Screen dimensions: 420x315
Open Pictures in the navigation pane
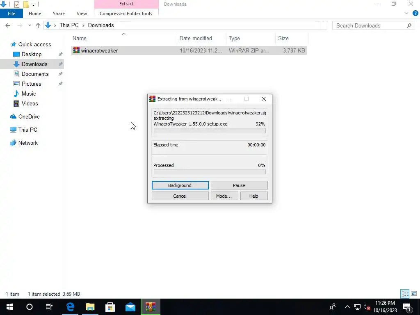coord(31,84)
